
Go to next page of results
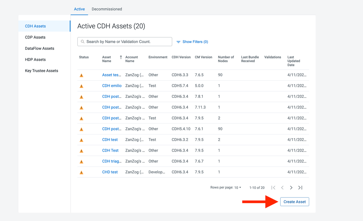tap(291, 188)
